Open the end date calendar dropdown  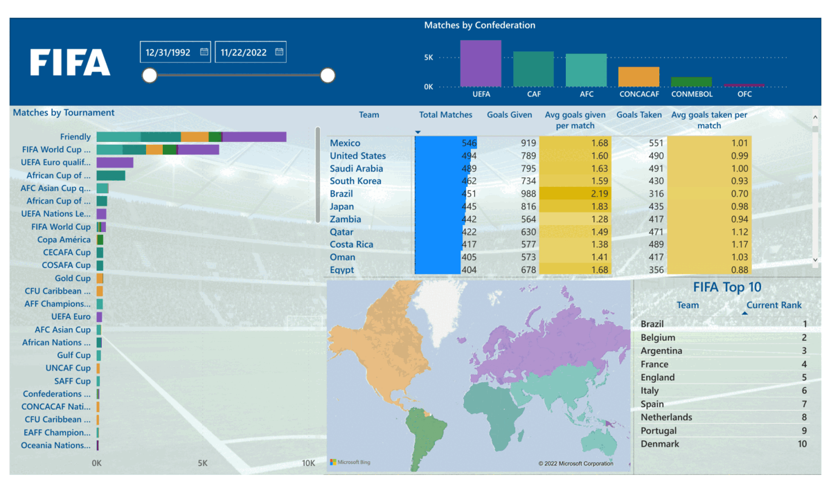point(278,51)
